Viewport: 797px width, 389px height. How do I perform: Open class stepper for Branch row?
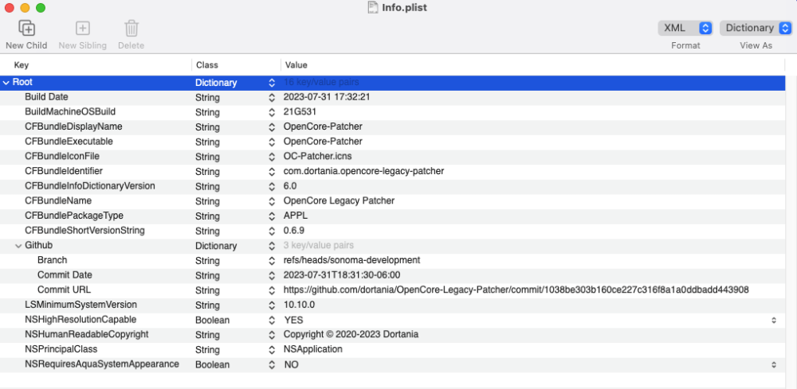(x=272, y=261)
